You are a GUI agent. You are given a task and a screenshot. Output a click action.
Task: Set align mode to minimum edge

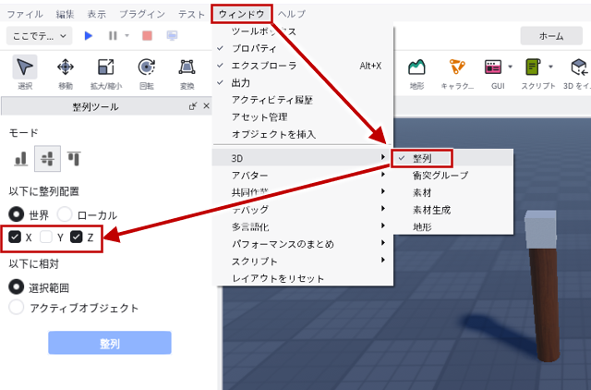21,158
